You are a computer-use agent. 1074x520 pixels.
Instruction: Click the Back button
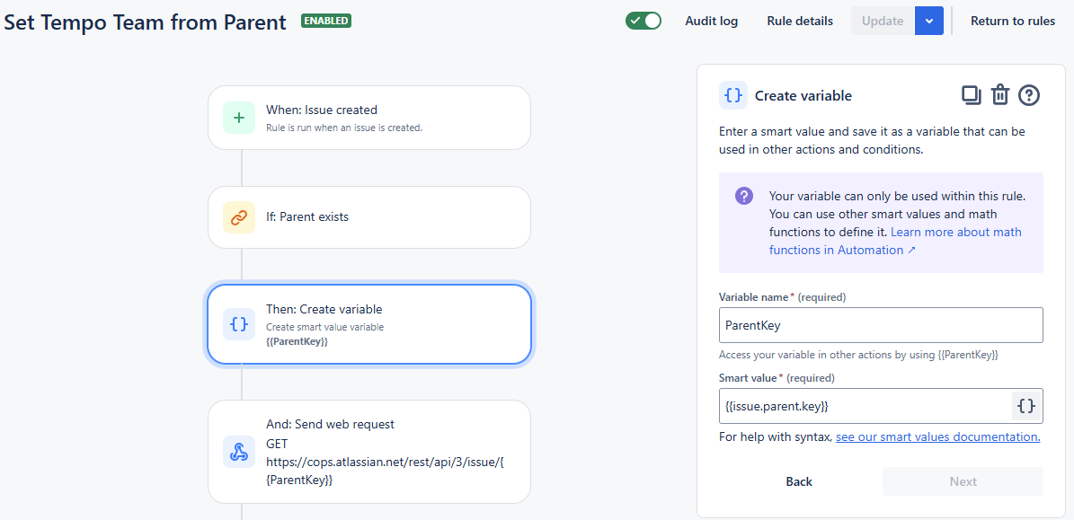pos(799,481)
